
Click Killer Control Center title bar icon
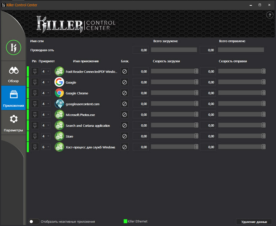coord(3,5)
